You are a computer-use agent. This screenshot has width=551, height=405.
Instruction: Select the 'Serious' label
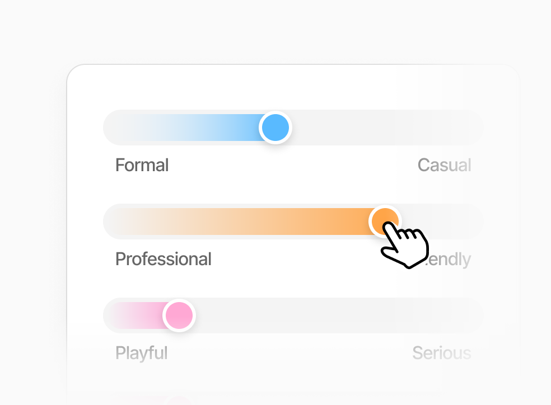[x=442, y=353]
